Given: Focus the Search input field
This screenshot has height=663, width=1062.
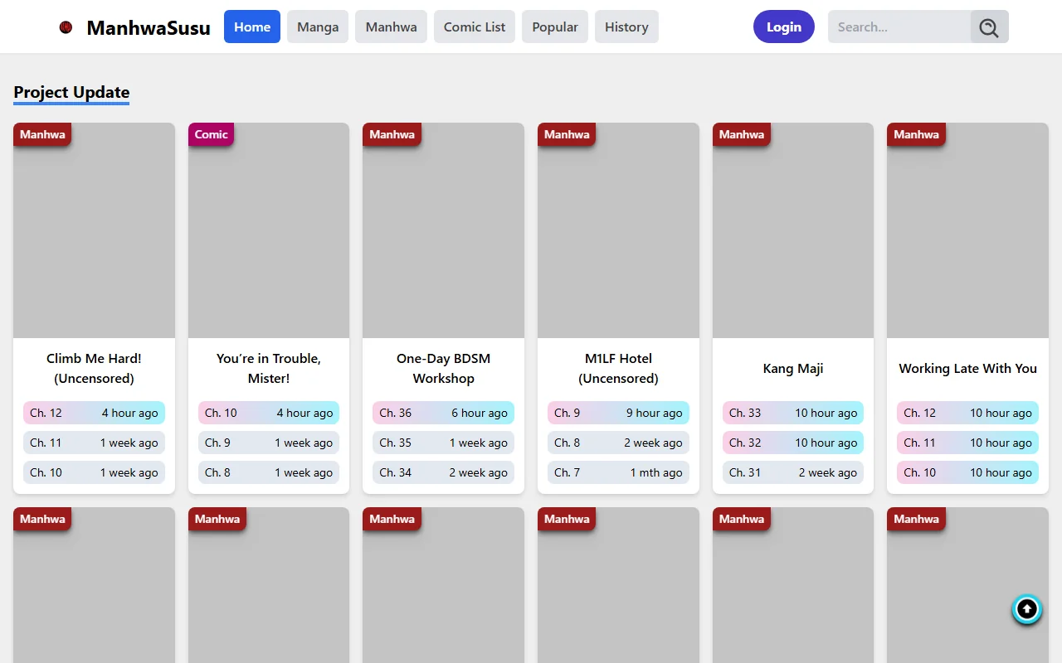Looking at the screenshot, I should click(x=899, y=27).
